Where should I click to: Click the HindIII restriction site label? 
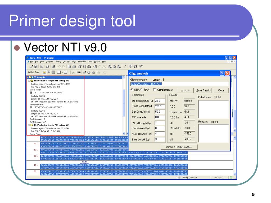(84, 162)
